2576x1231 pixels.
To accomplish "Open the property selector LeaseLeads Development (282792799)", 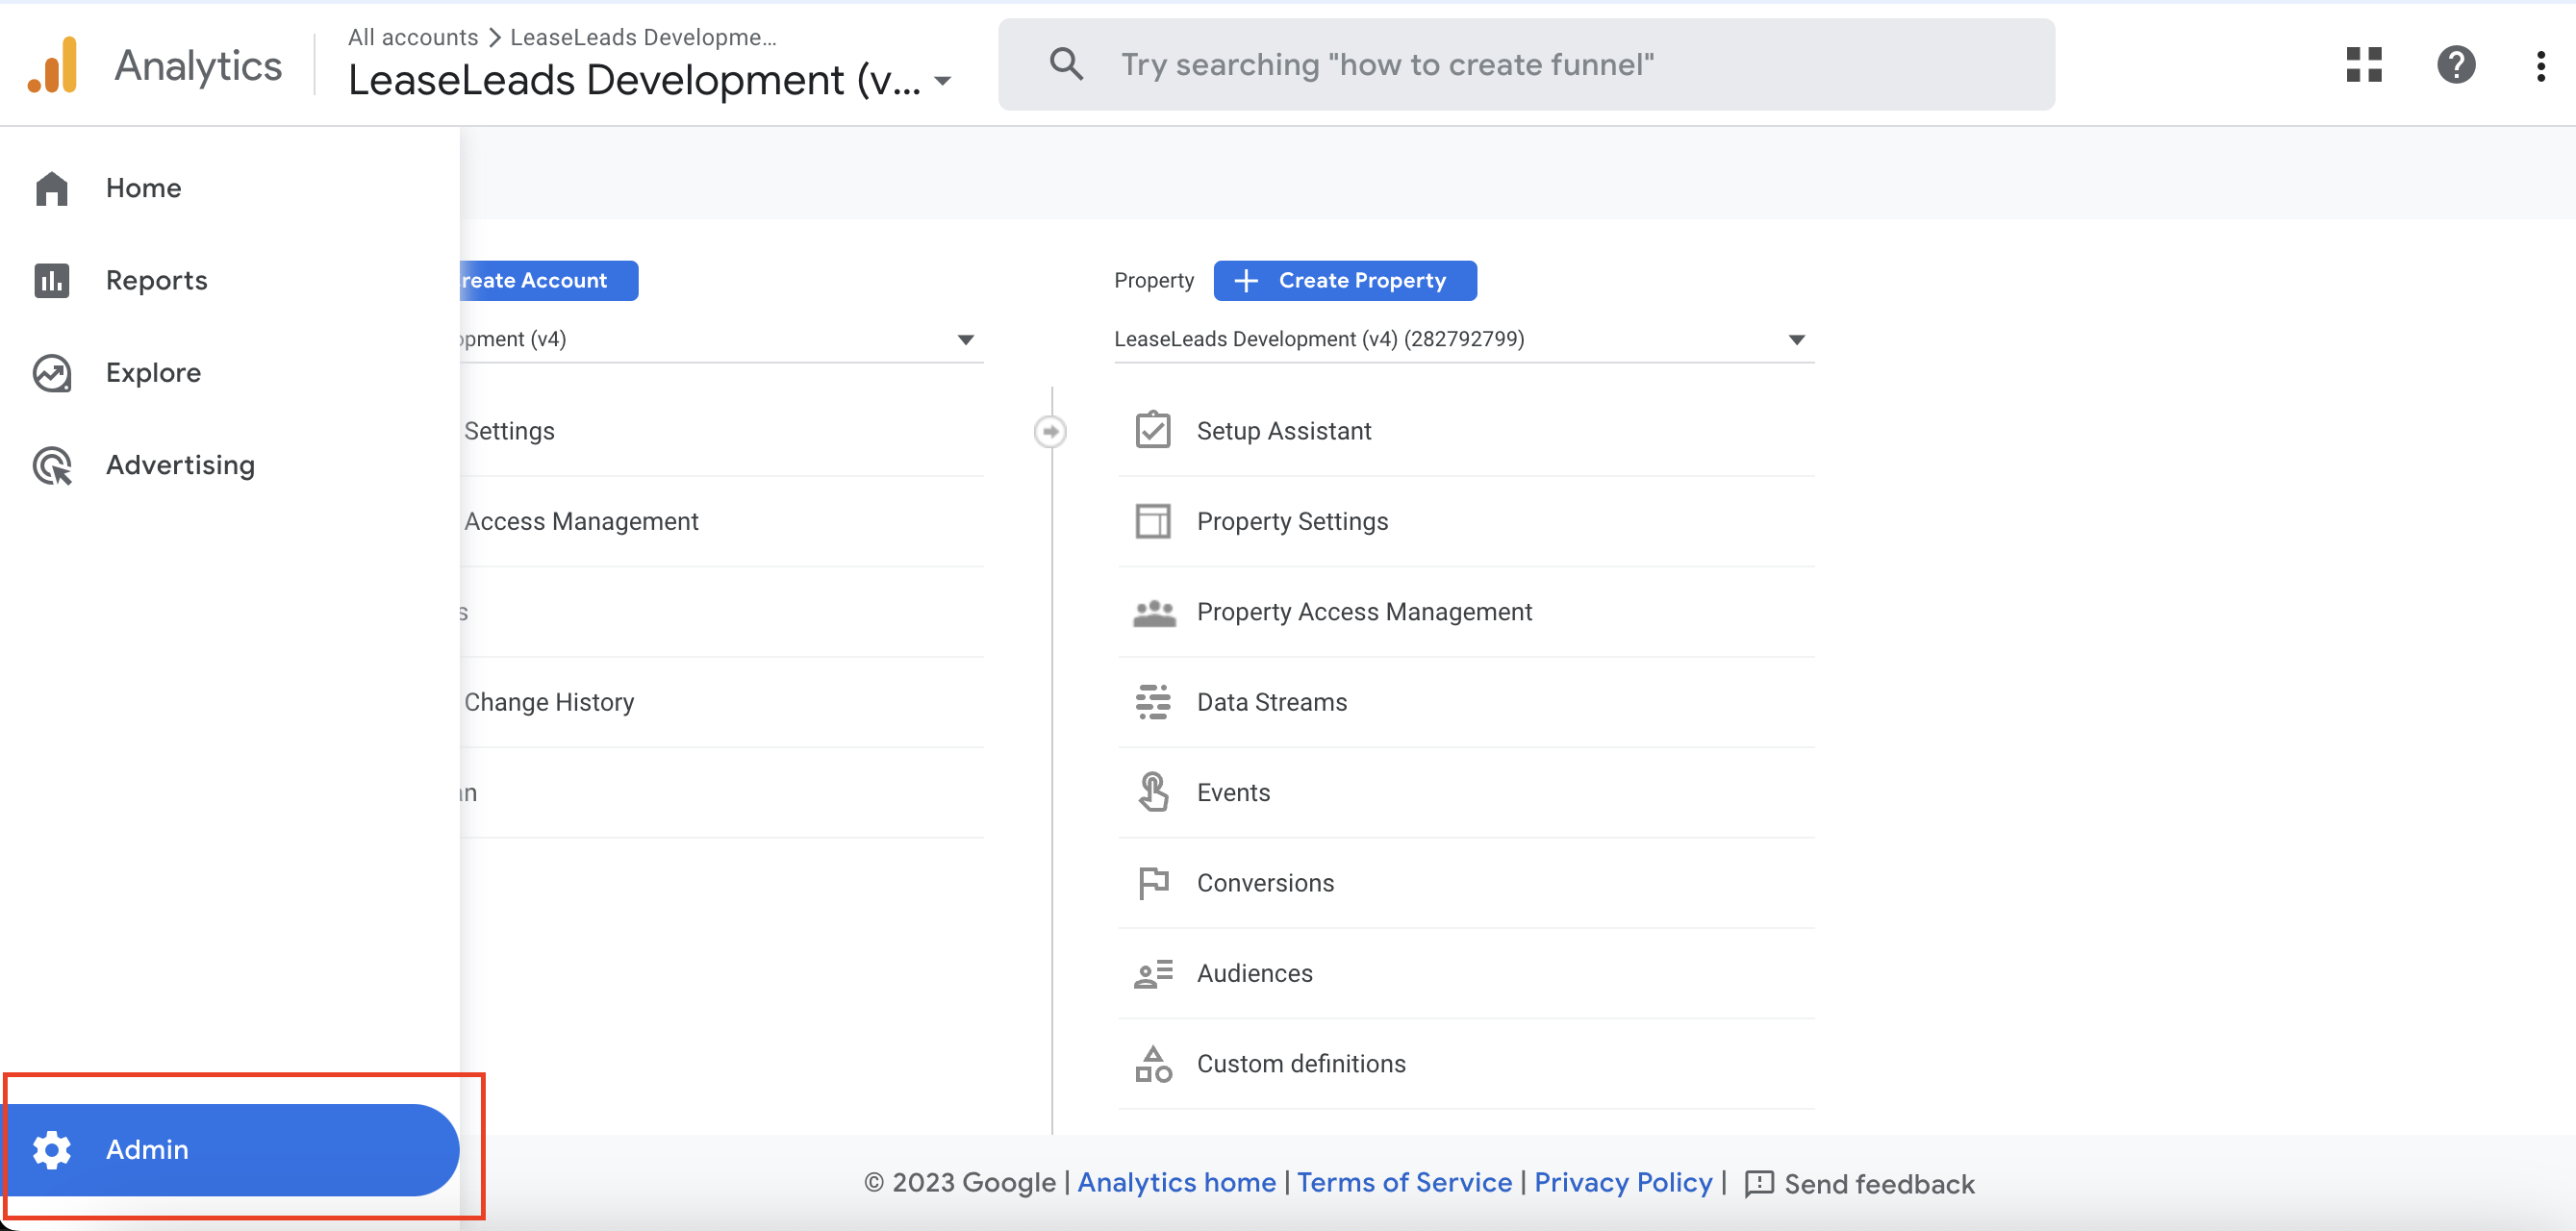I will (x=1464, y=340).
